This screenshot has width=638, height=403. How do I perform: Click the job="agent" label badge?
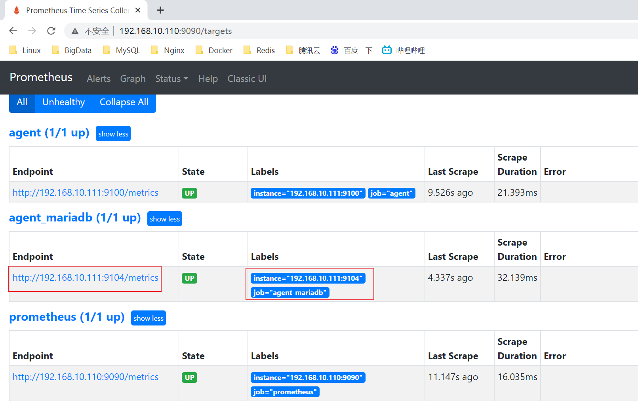[392, 193]
